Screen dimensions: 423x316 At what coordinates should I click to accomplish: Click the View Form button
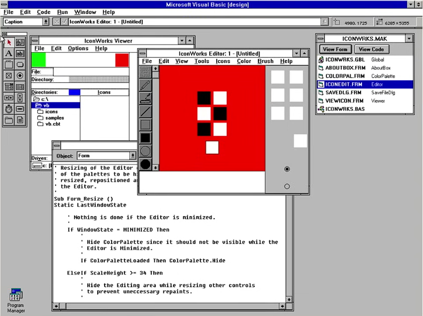[x=335, y=49]
